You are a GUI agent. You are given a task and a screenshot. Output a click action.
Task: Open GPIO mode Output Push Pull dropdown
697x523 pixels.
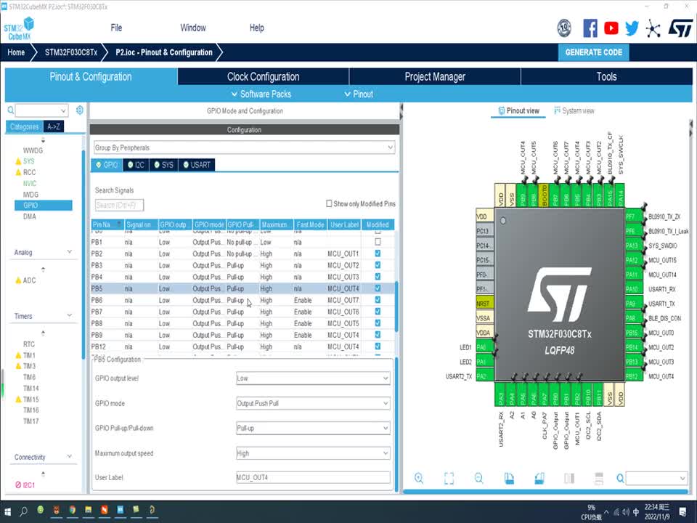pos(313,403)
